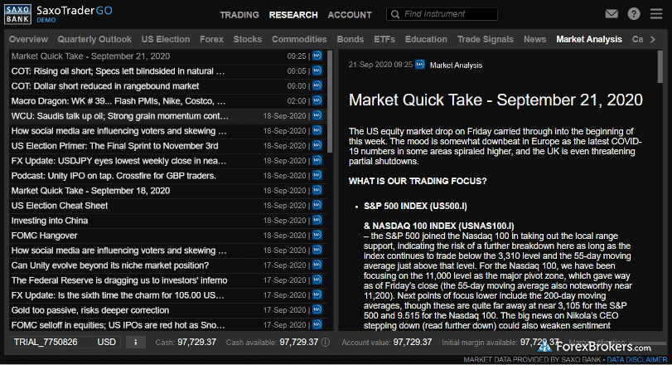Click Saxo icon on 'The Federal Reserve is dragging' row
The height and width of the screenshot is (365, 672).
(317, 280)
